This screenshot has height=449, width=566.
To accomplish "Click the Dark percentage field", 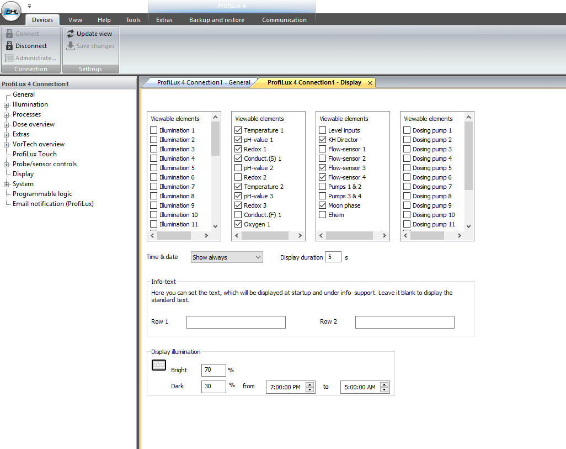I will point(213,387).
